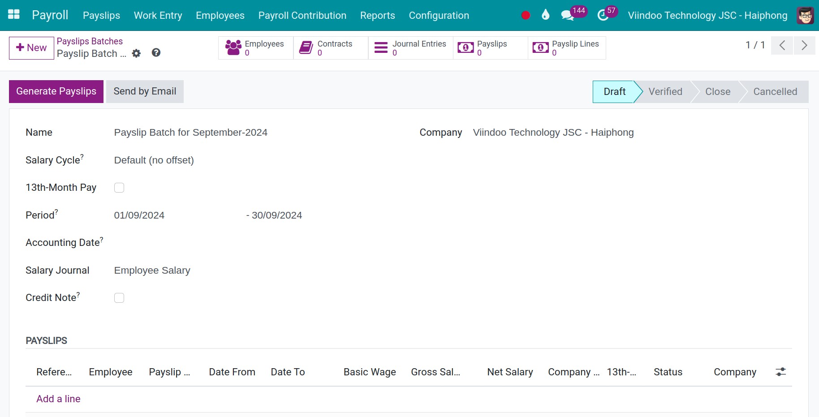Screen dimensions: 819x417
Task: Open Payslip Lines smart button
Action: (567, 48)
